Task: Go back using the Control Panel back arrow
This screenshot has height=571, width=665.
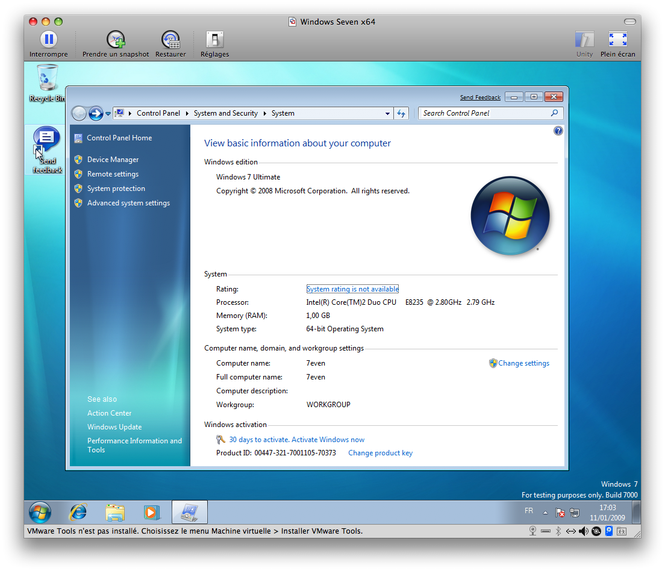Action: coord(79,113)
